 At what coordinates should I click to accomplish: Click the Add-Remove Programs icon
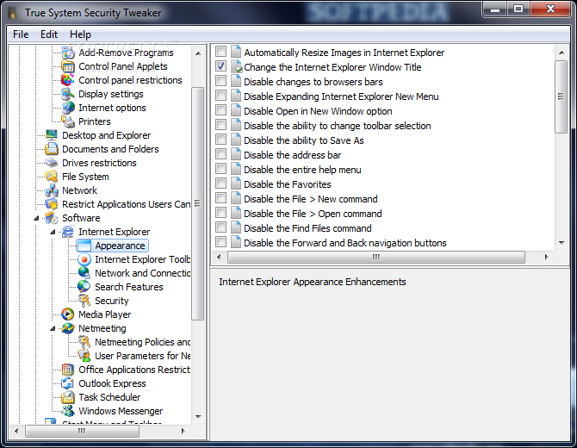click(68, 53)
